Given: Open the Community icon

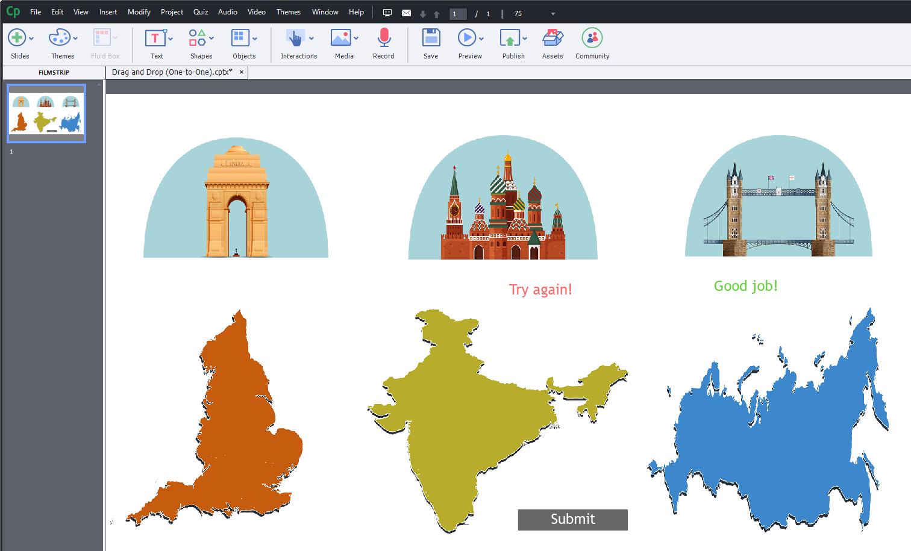Looking at the screenshot, I should 592,38.
